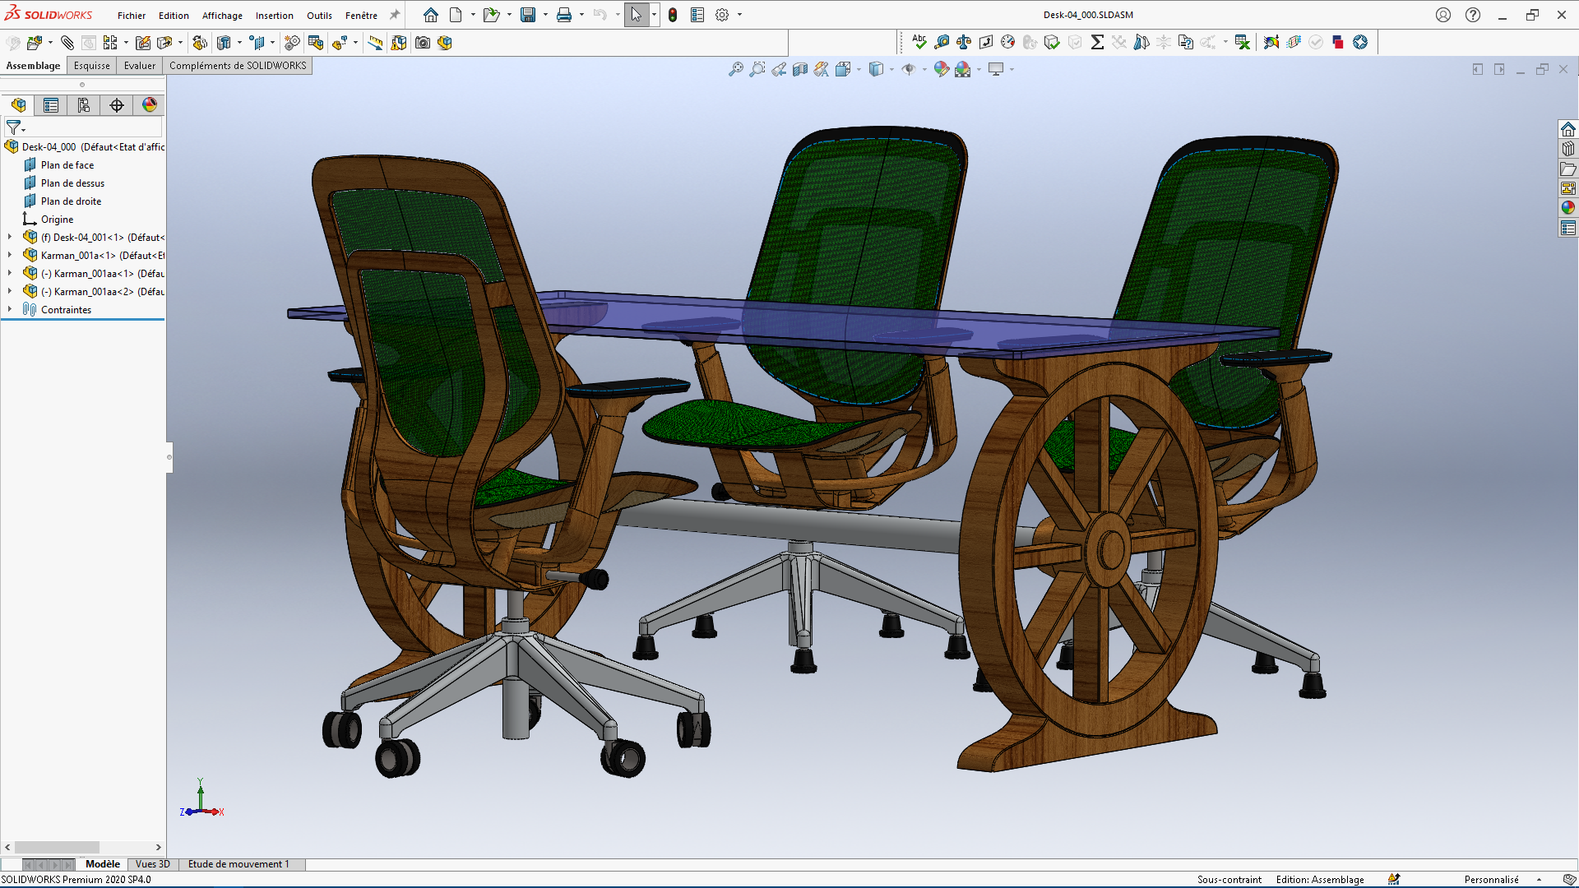Switch to Compléments de SOLIDWORKS tab

[x=238, y=66]
